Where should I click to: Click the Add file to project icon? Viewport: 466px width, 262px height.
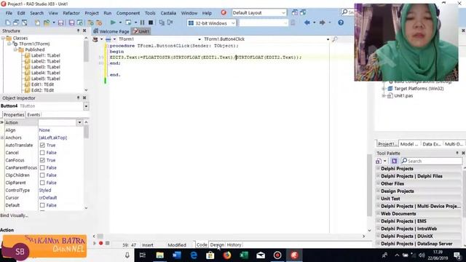coord(90,23)
